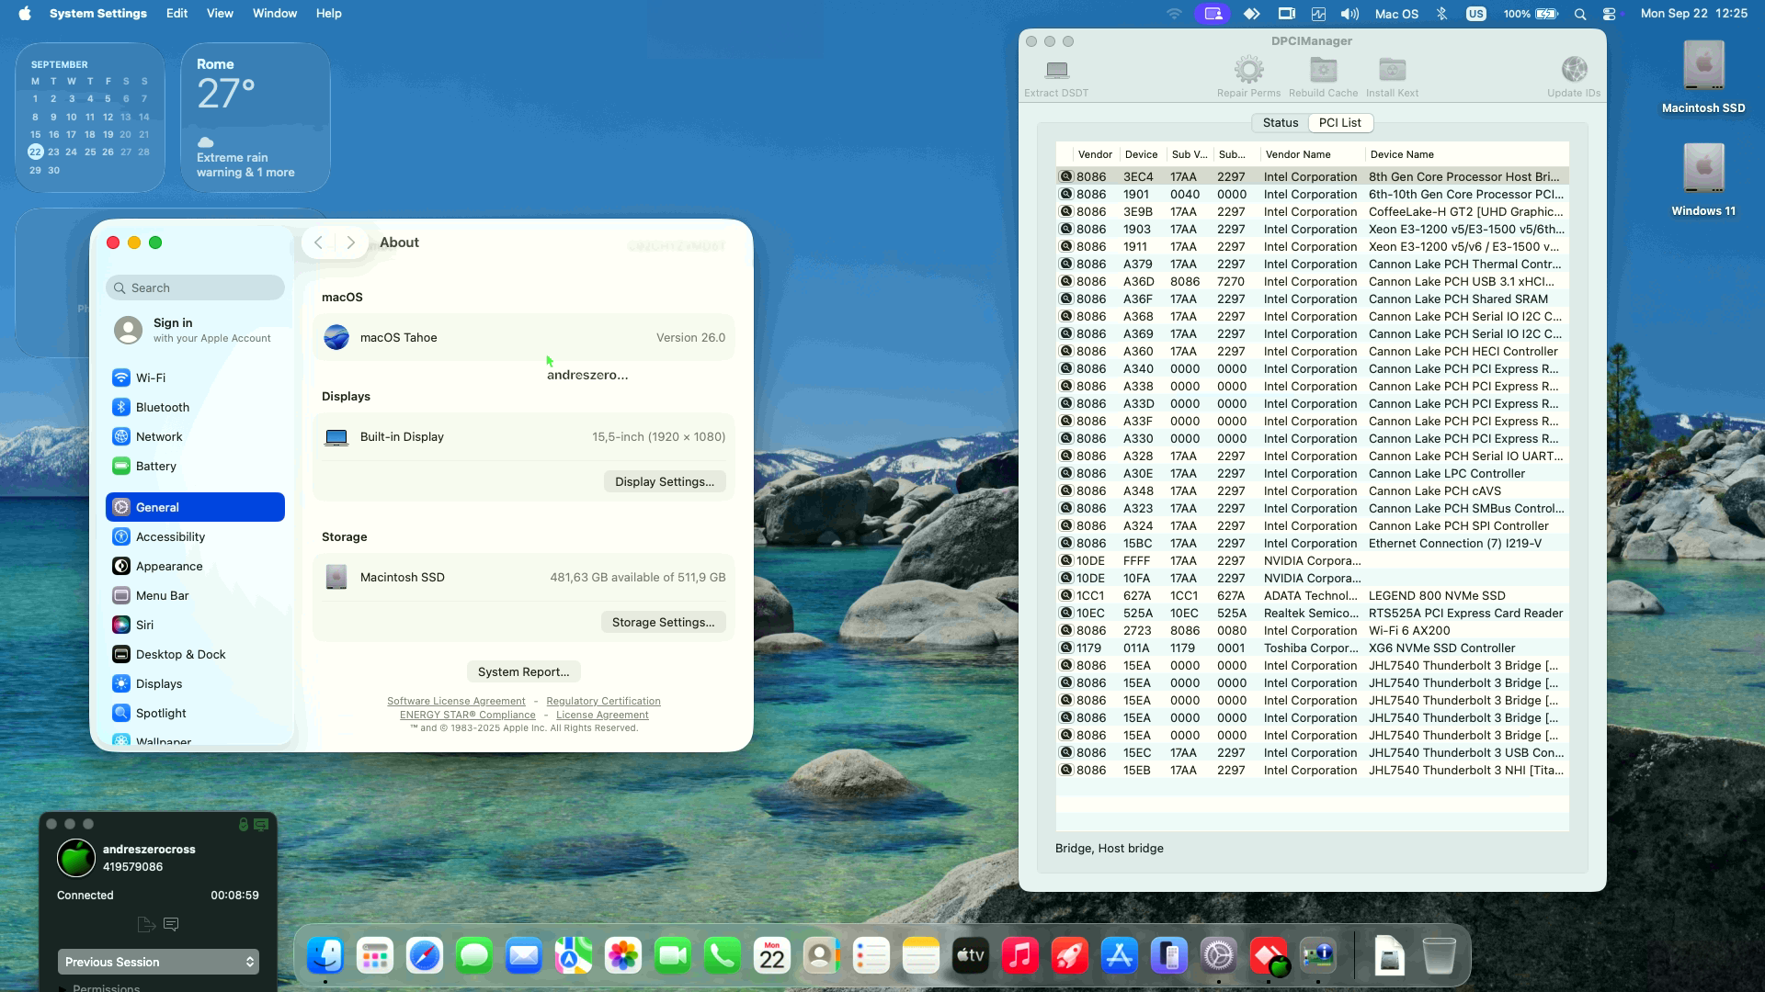Open the Window menu
The image size is (1765, 992).
[x=275, y=13]
